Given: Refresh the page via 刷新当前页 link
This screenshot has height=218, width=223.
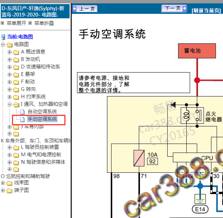Looking at the screenshot, I should click(206, 10).
